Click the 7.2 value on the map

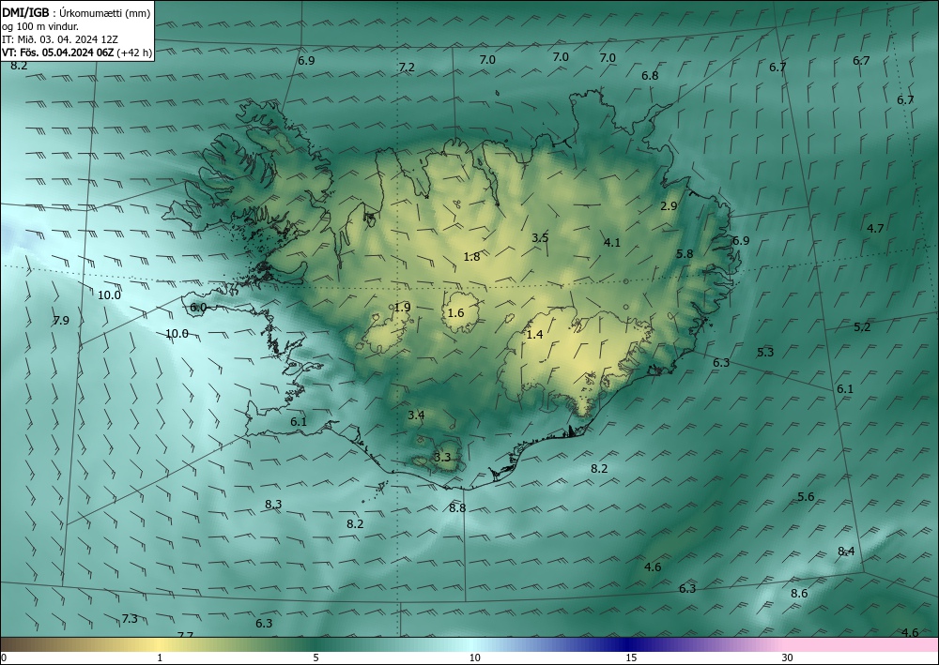[x=407, y=68]
